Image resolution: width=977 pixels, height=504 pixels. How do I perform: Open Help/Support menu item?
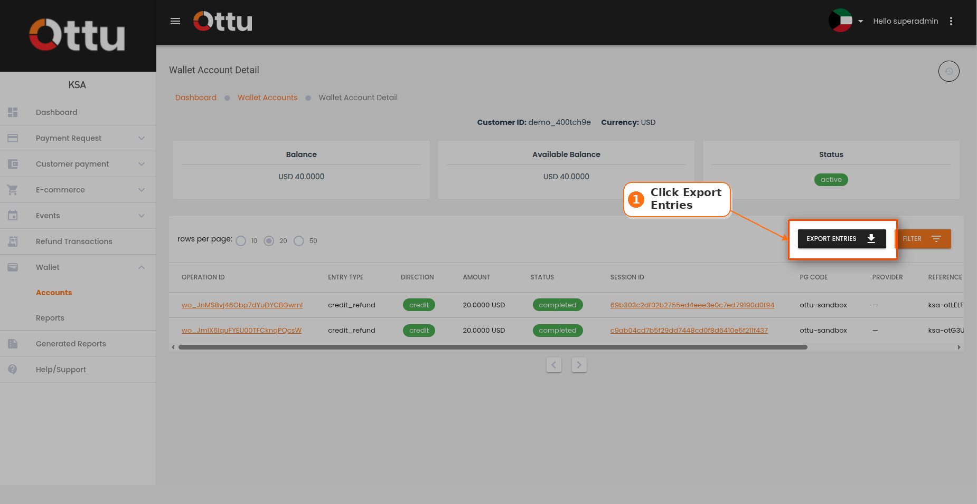[78, 370]
